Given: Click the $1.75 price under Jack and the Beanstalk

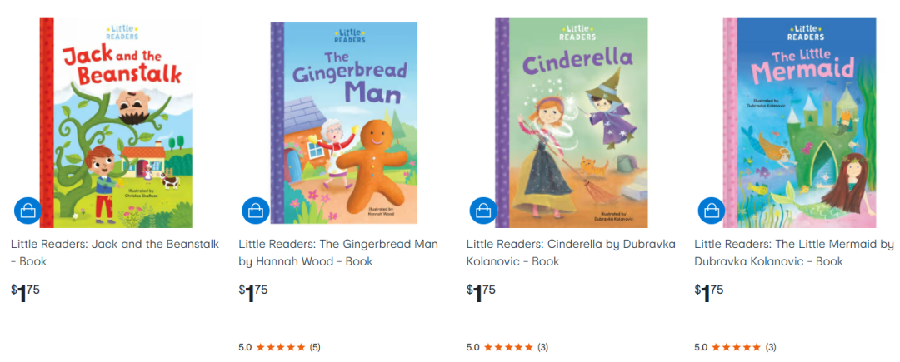Looking at the screenshot, I should [x=25, y=292].
